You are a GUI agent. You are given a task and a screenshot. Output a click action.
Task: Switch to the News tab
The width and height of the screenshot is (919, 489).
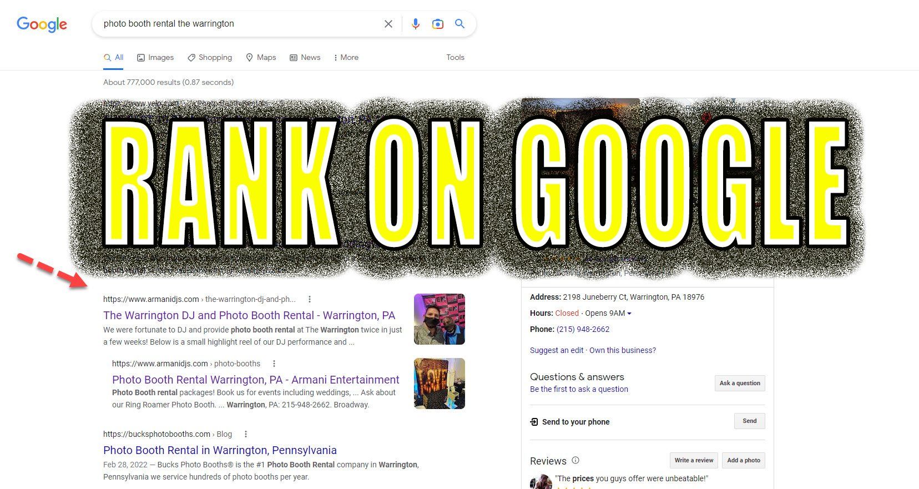point(305,57)
